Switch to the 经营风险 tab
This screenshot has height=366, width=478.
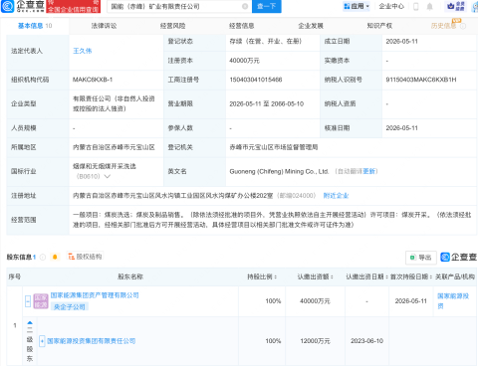[x=172, y=26]
